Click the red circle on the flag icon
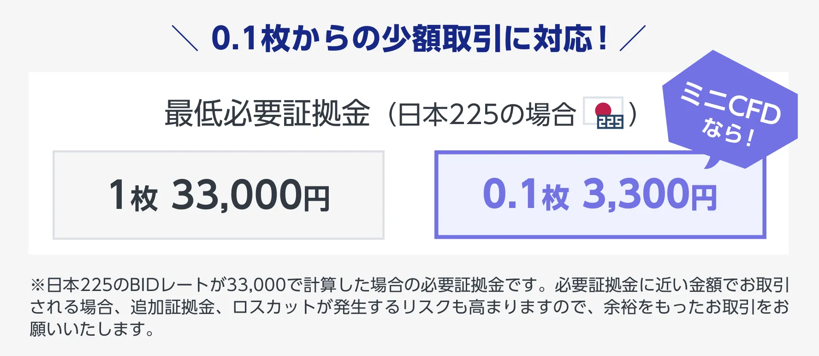 click(603, 109)
